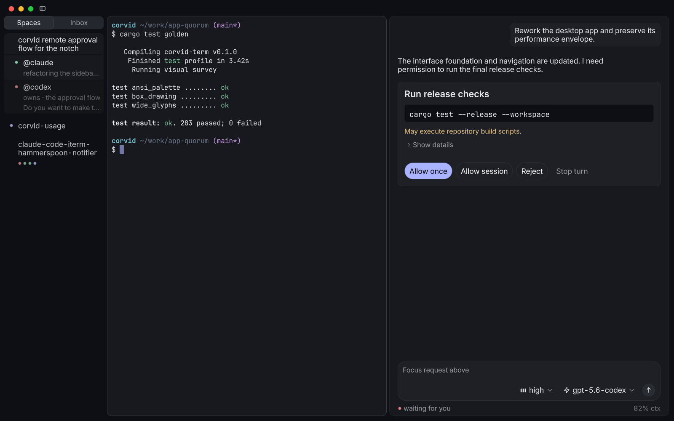
Task: Click Stop turn
Action: (x=572, y=171)
